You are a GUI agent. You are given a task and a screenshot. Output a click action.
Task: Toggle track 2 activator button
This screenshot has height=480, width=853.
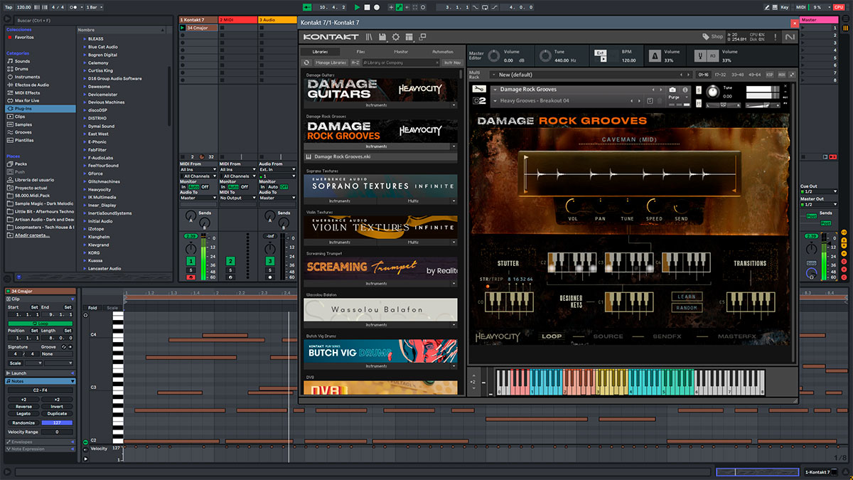click(230, 262)
